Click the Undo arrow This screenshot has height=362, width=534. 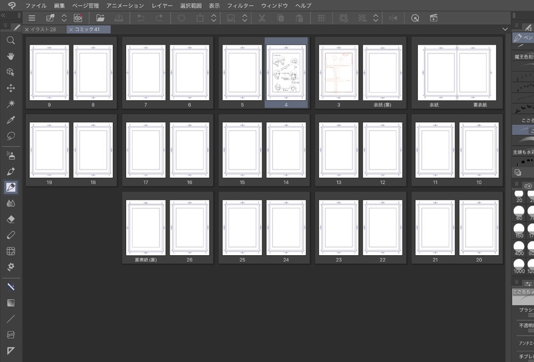(x=140, y=18)
